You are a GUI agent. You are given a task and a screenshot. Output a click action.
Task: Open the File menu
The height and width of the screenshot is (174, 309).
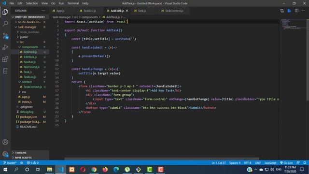coord(12,3)
